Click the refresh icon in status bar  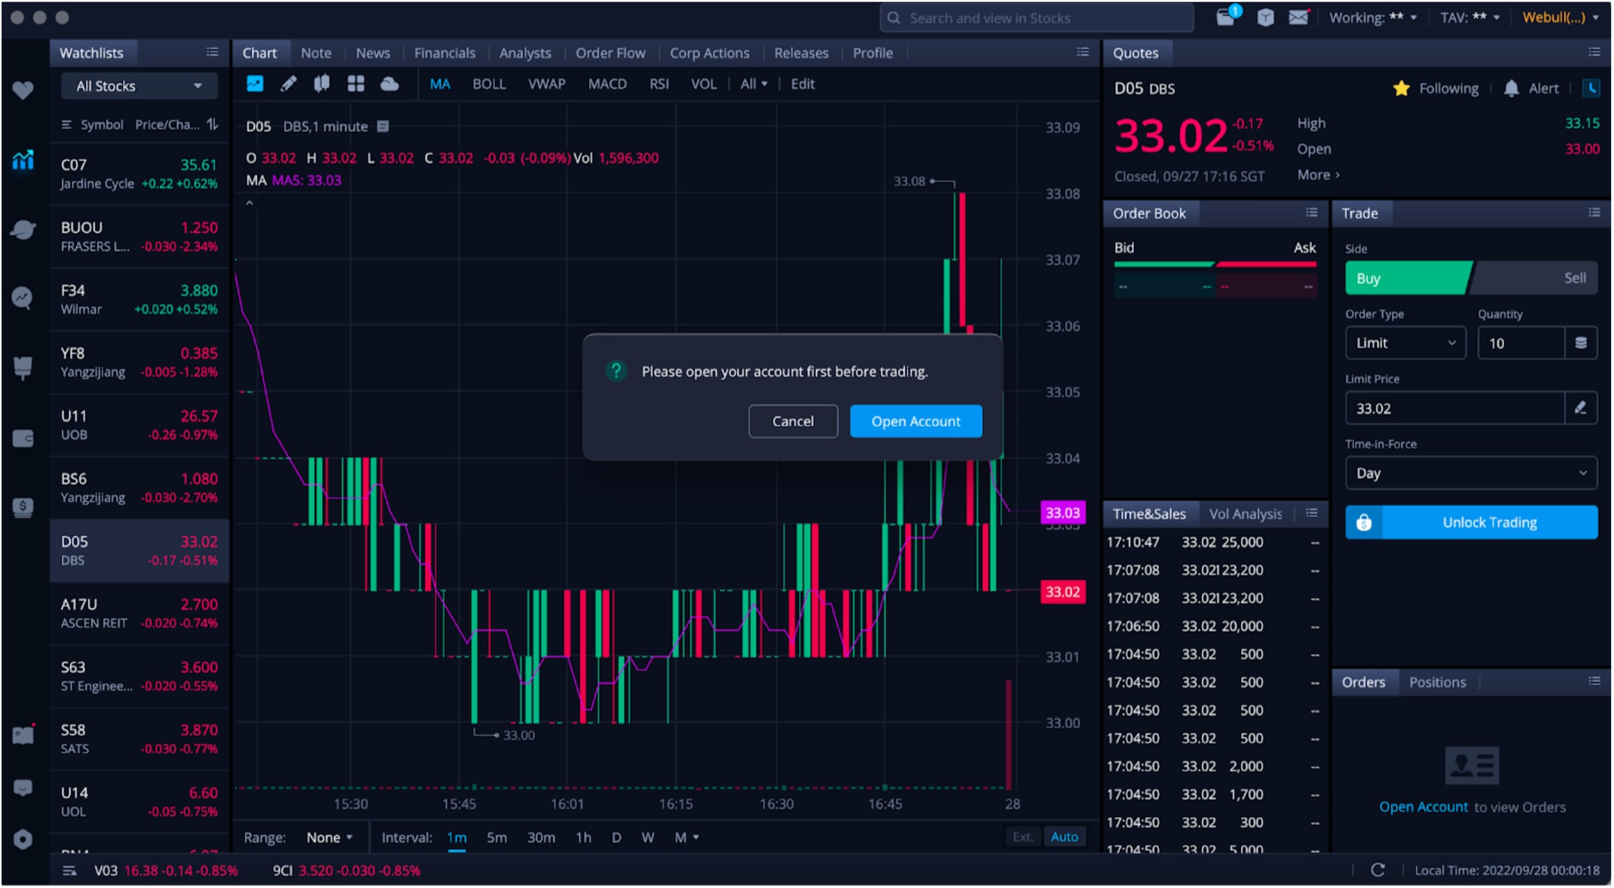pyautogui.click(x=1378, y=870)
